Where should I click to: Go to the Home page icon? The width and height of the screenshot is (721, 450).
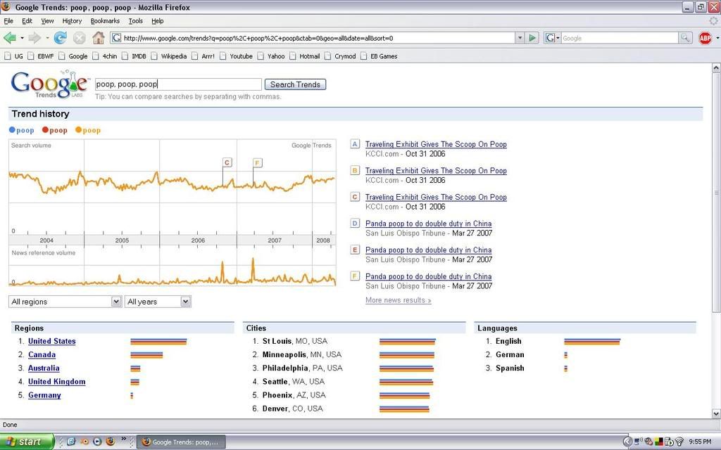point(99,38)
